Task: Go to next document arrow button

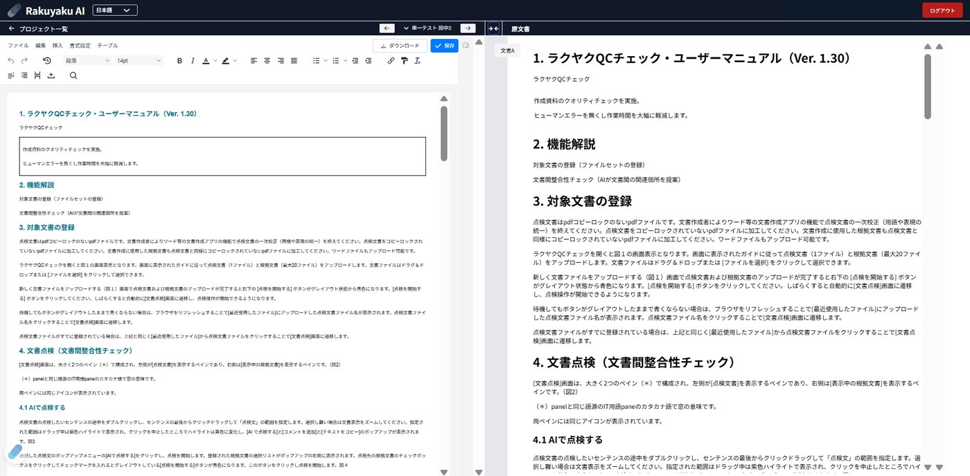Action: (468, 28)
